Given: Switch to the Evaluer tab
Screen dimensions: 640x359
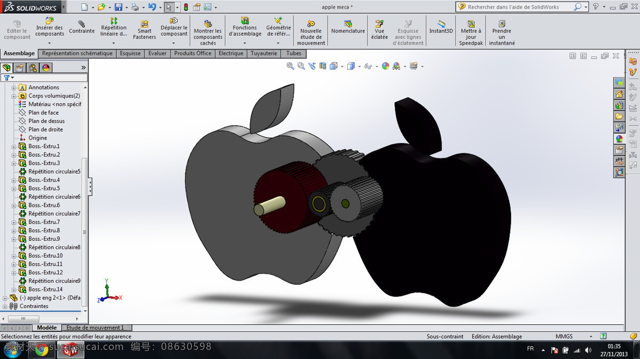Looking at the screenshot, I should click(157, 53).
